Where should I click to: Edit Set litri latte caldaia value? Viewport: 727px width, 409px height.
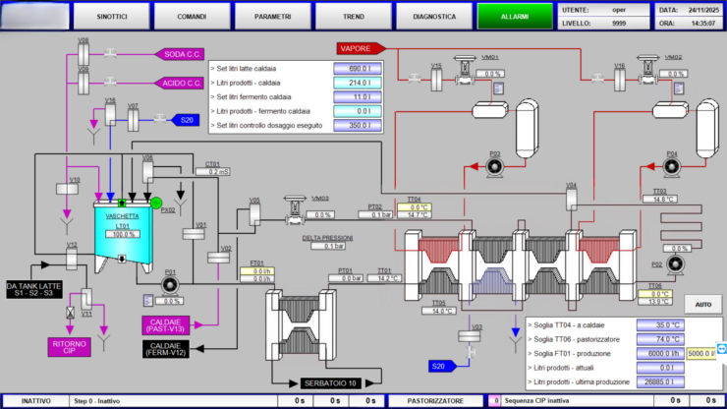(x=358, y=69)
